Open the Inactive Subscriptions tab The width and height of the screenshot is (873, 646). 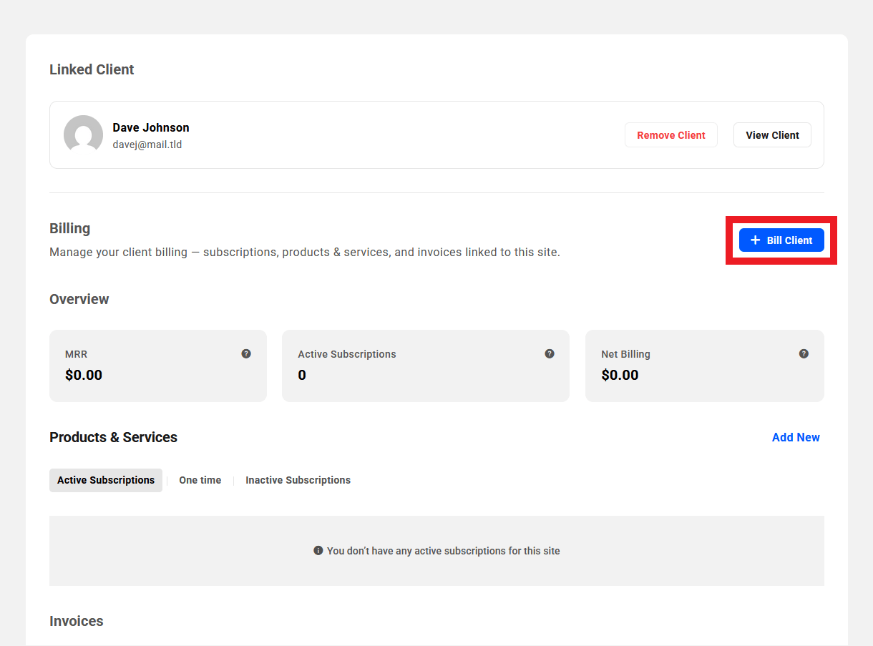tap(298, 480)
